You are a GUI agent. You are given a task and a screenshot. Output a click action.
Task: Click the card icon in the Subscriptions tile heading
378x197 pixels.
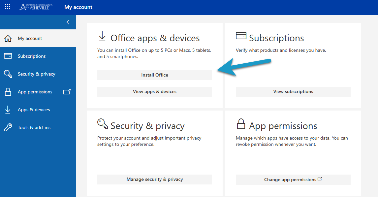(241, 36)
